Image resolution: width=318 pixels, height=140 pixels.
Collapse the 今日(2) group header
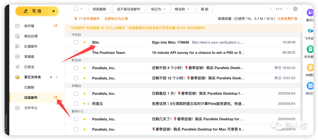pos(76,35)
